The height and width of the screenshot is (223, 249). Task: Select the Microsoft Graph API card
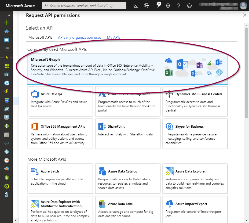128,69
